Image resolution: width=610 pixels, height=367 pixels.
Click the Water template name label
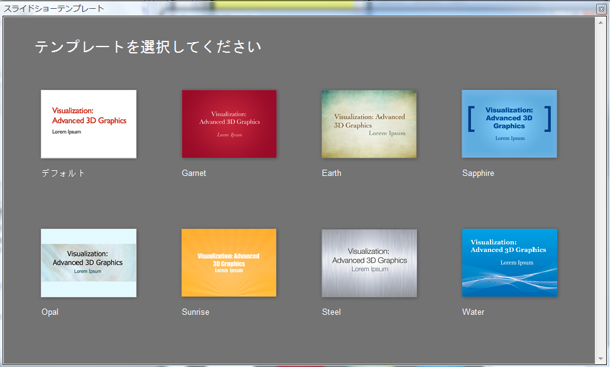point(473,312)
